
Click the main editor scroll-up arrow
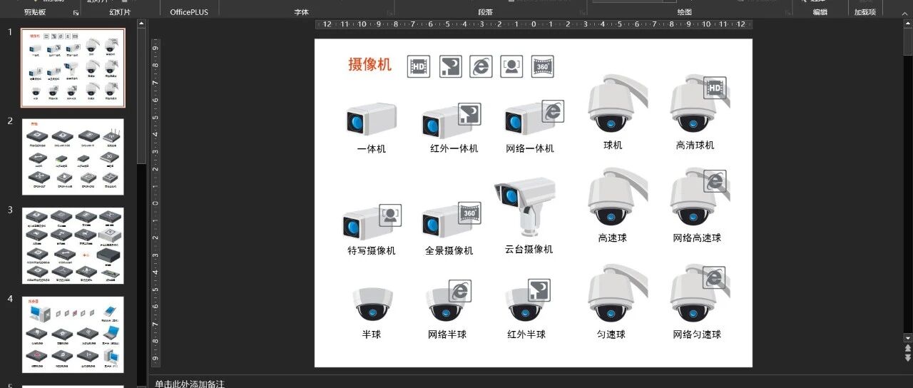[x=908, y=24]
